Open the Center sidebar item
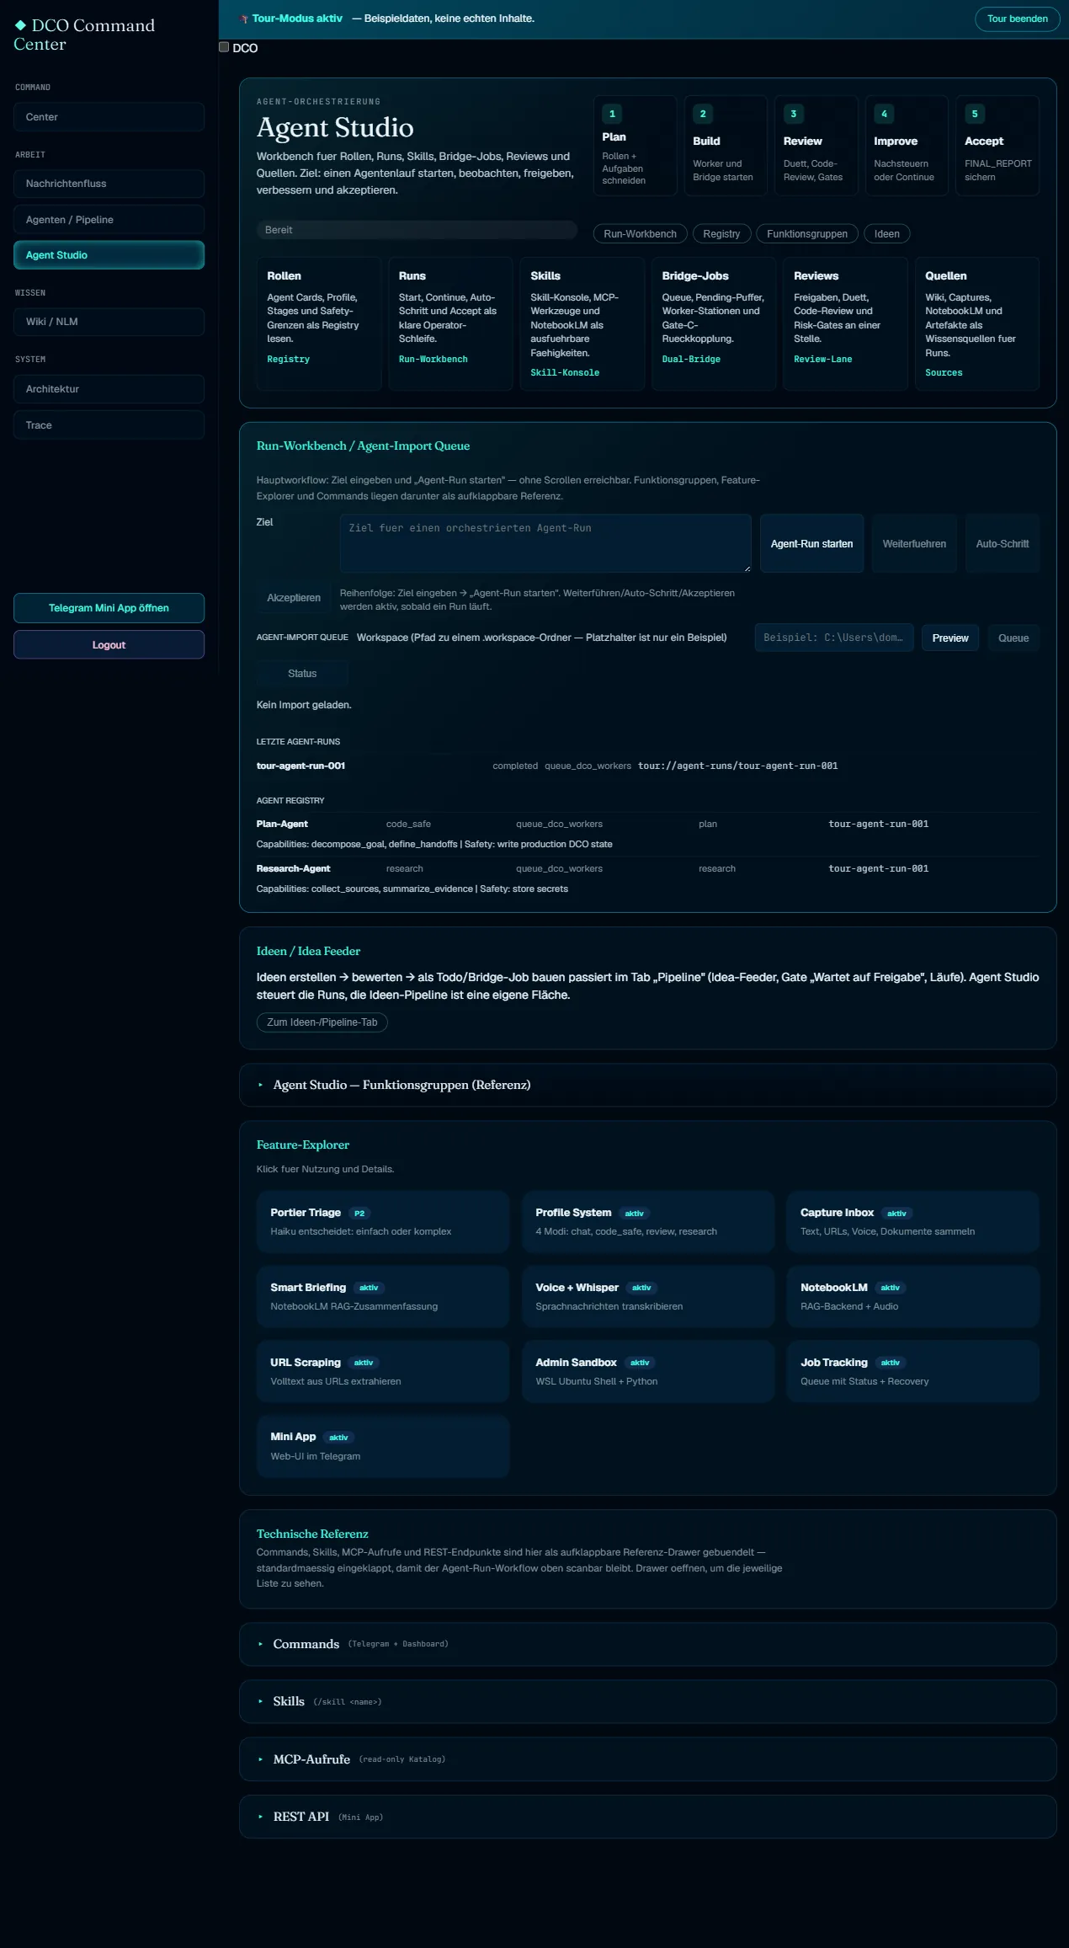The width and height of the screenshot is (1069, 1948). [x=109, y=117]
